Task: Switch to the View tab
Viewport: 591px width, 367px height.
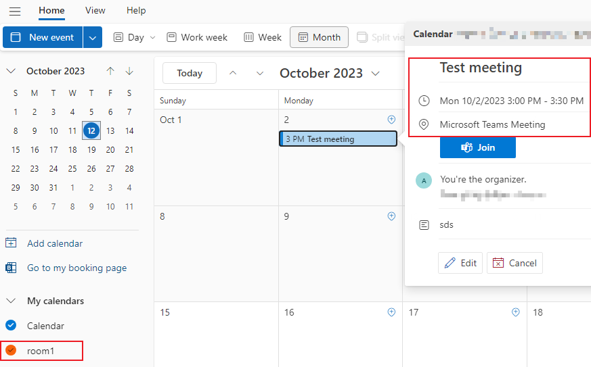Action: [95, 11]
